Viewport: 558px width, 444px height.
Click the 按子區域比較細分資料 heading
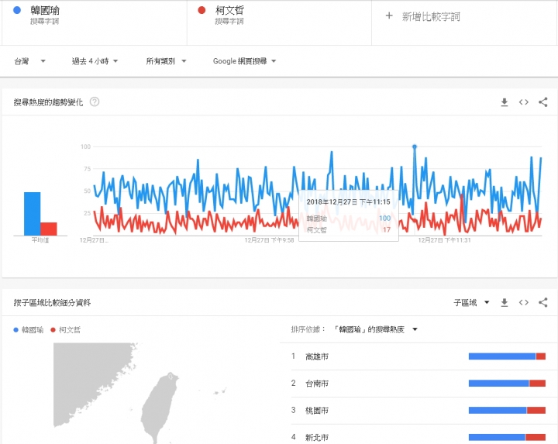pos(53,303)
